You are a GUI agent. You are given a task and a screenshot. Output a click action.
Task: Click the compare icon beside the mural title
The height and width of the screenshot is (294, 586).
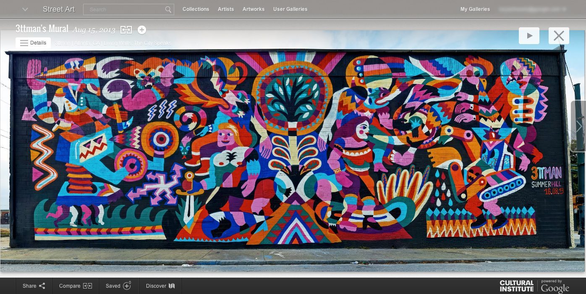click(x=126, y=30)
